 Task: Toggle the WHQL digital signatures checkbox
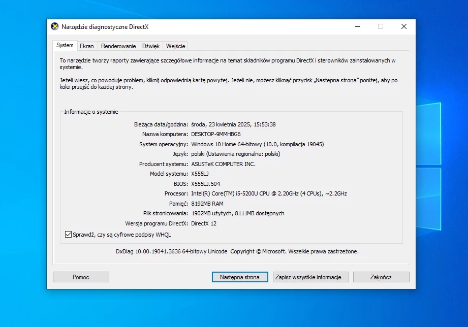pyautogui.click(x=69, y=235)
